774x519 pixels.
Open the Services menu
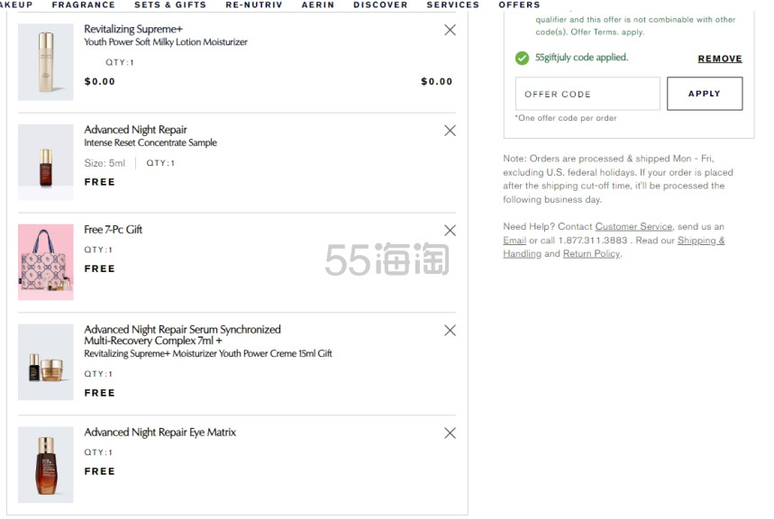coord(452,5)
